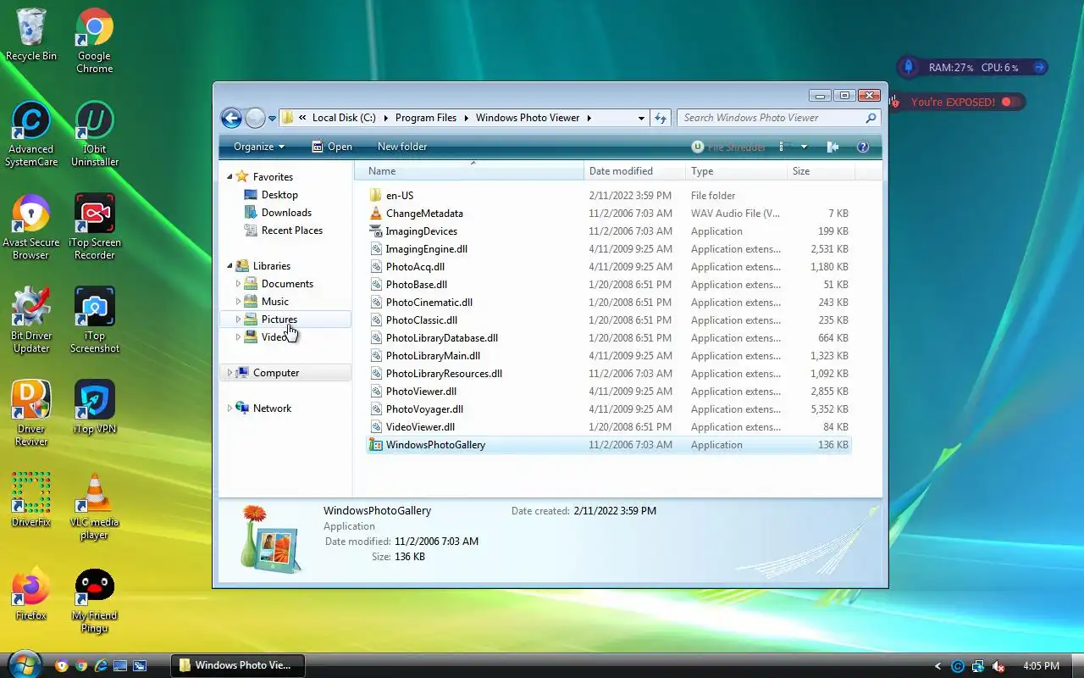Screen dimensions: 1084x678
Task: Click File Shredder toolbar item
Action: click(728, 147)
